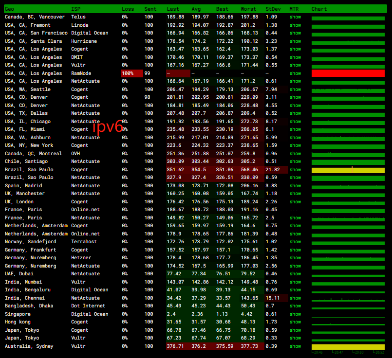This screenshot has height=358, width=392.
Task: Select 'USA, NY, New York' geo cell
Action: [29, 145]
